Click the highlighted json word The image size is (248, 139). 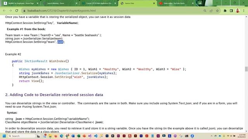(60, 42)
